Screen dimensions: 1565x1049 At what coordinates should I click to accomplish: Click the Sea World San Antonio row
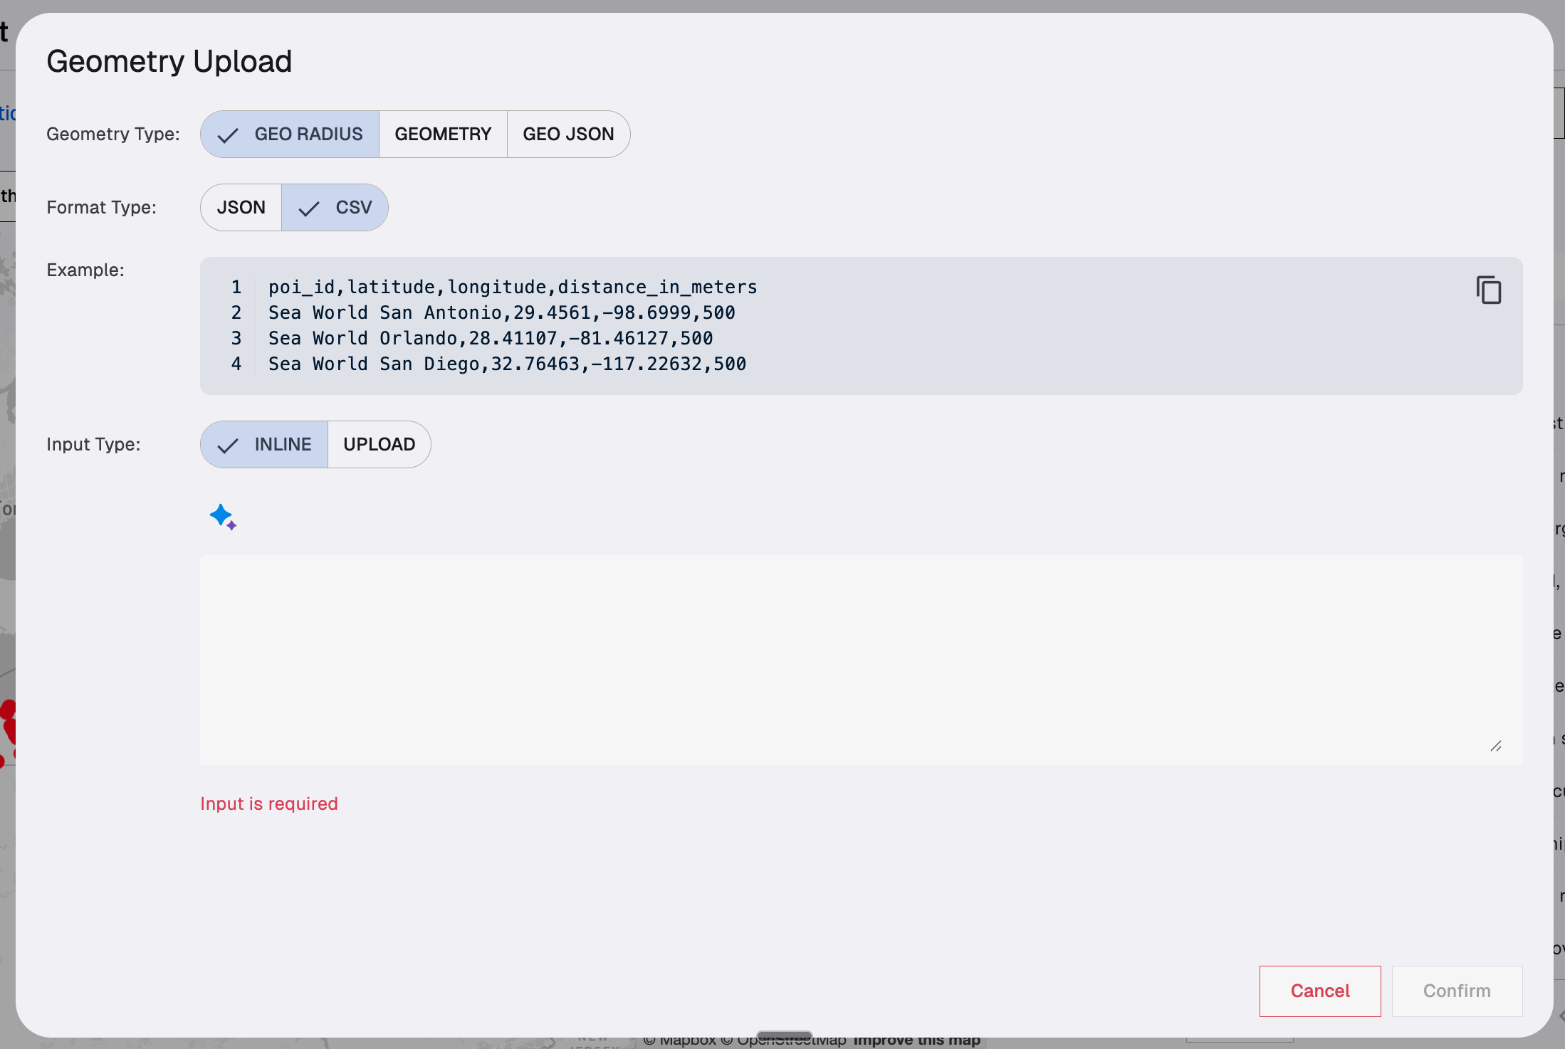click(501, 313)
